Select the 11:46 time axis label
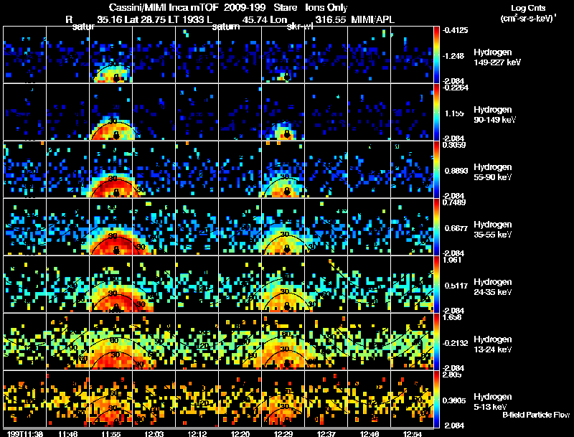The width and height of the screenshot is (574, 437). click(x=68, y=433)
